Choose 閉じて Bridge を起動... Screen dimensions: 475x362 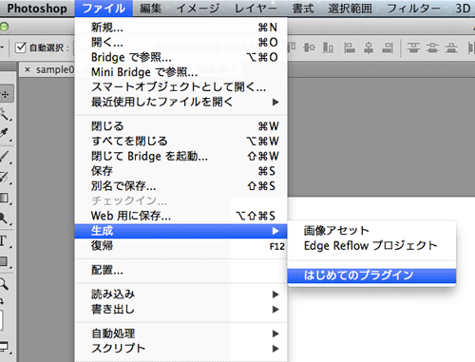181,156
